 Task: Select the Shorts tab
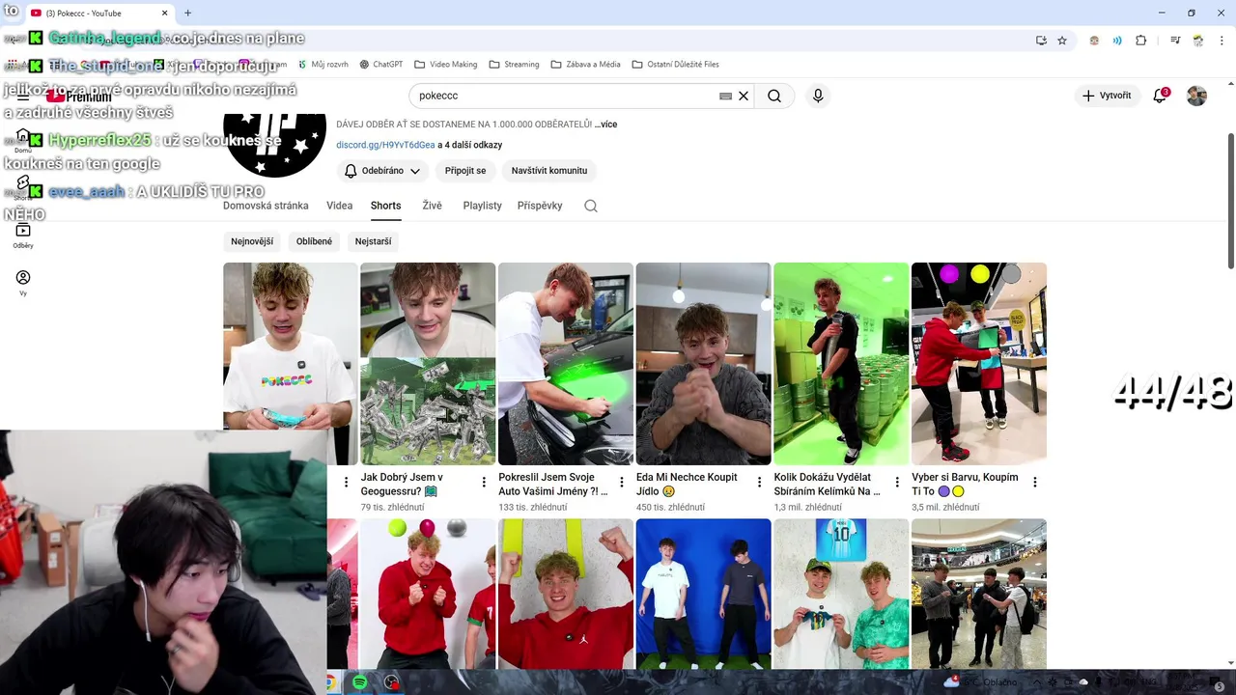point(385,206)
